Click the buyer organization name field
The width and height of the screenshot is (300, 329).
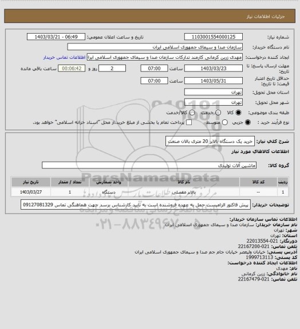coord(155,47)
